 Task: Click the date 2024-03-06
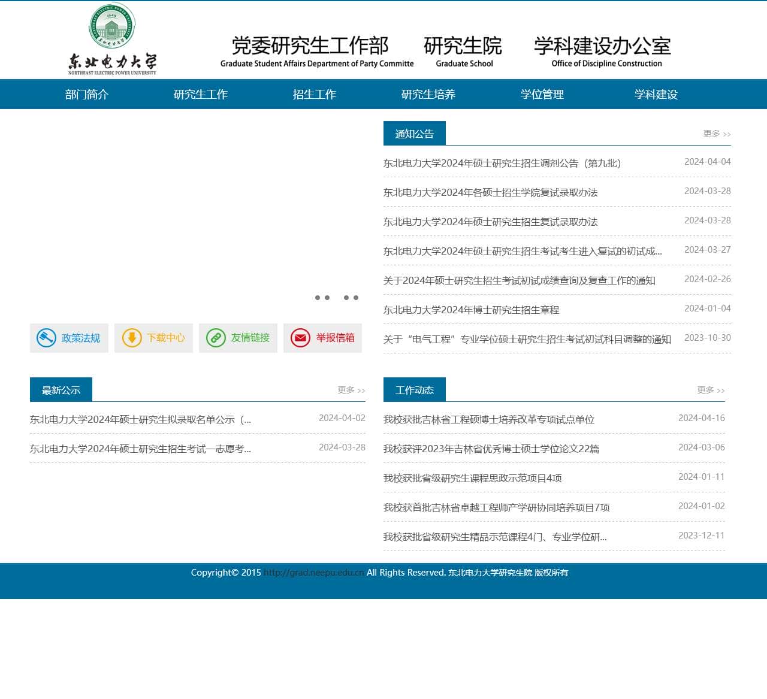point(702,447)
